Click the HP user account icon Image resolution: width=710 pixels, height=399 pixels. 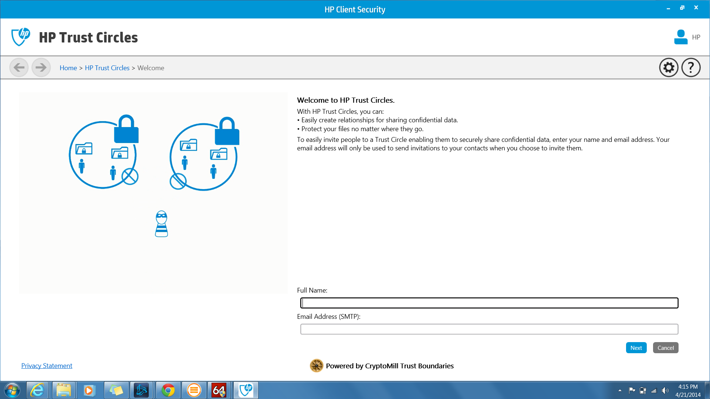pos(681,37)
